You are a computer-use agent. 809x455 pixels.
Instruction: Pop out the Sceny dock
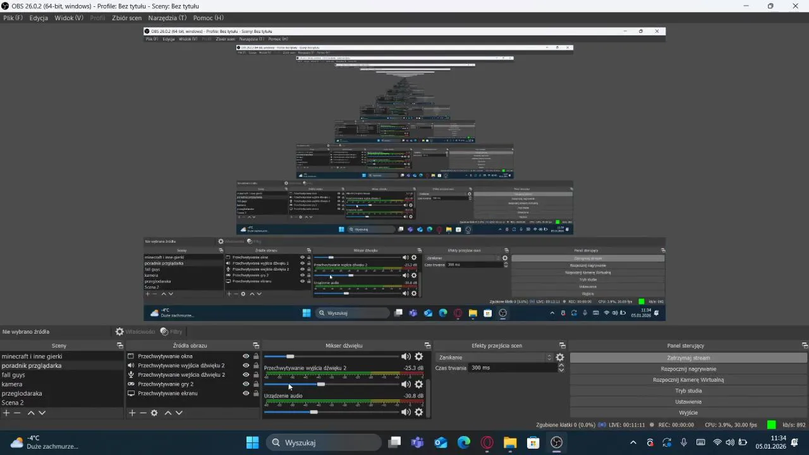point(120,346)
